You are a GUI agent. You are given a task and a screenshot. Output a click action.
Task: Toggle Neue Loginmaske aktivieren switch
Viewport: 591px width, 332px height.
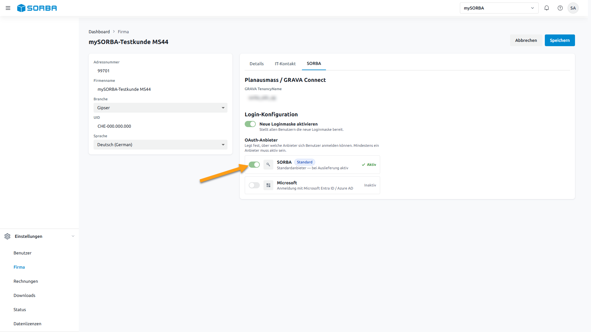[x=250, y=124]
